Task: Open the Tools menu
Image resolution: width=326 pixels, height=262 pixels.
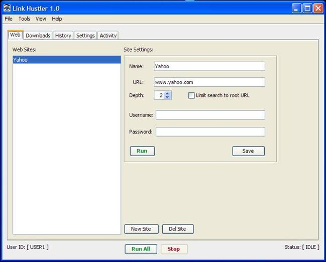Action: tap(24, 19)
